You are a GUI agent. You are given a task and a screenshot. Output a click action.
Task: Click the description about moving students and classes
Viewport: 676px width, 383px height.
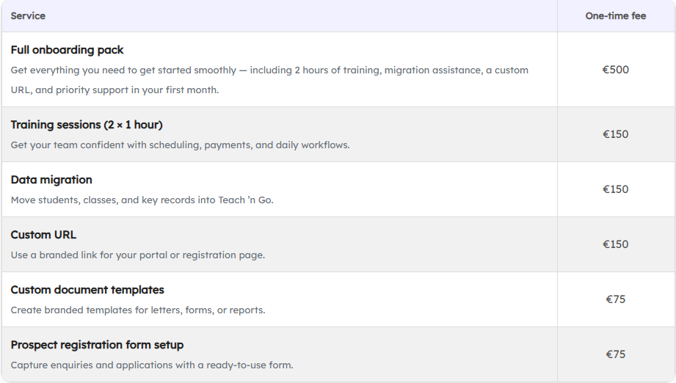coord(142,200)
